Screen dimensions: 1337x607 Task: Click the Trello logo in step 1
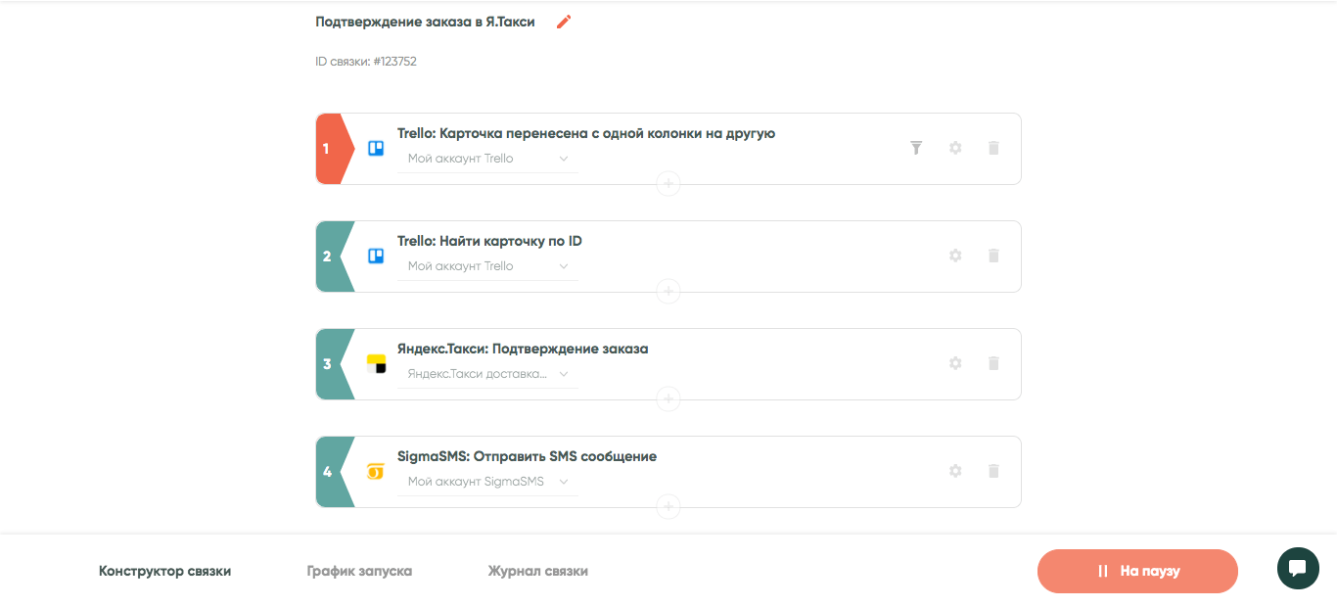376,149
